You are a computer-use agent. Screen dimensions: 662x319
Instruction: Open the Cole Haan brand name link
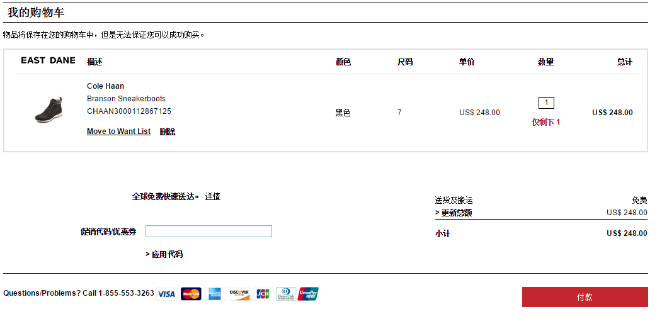click(x=106, y=86)
